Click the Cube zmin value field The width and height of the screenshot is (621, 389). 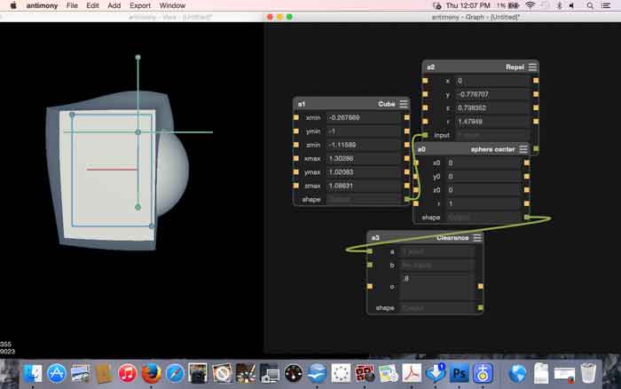point(363,145)
